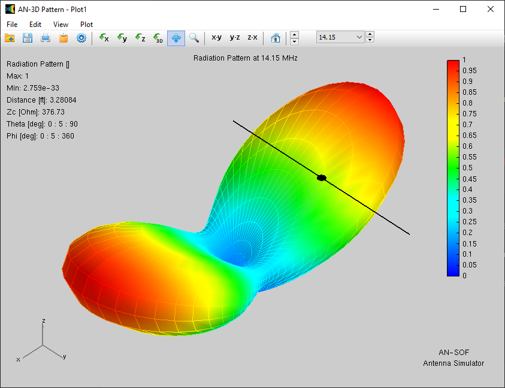The image size is (505, 388).
Task: Switch to the z-x plane view
Action: [x=253, y=38]
